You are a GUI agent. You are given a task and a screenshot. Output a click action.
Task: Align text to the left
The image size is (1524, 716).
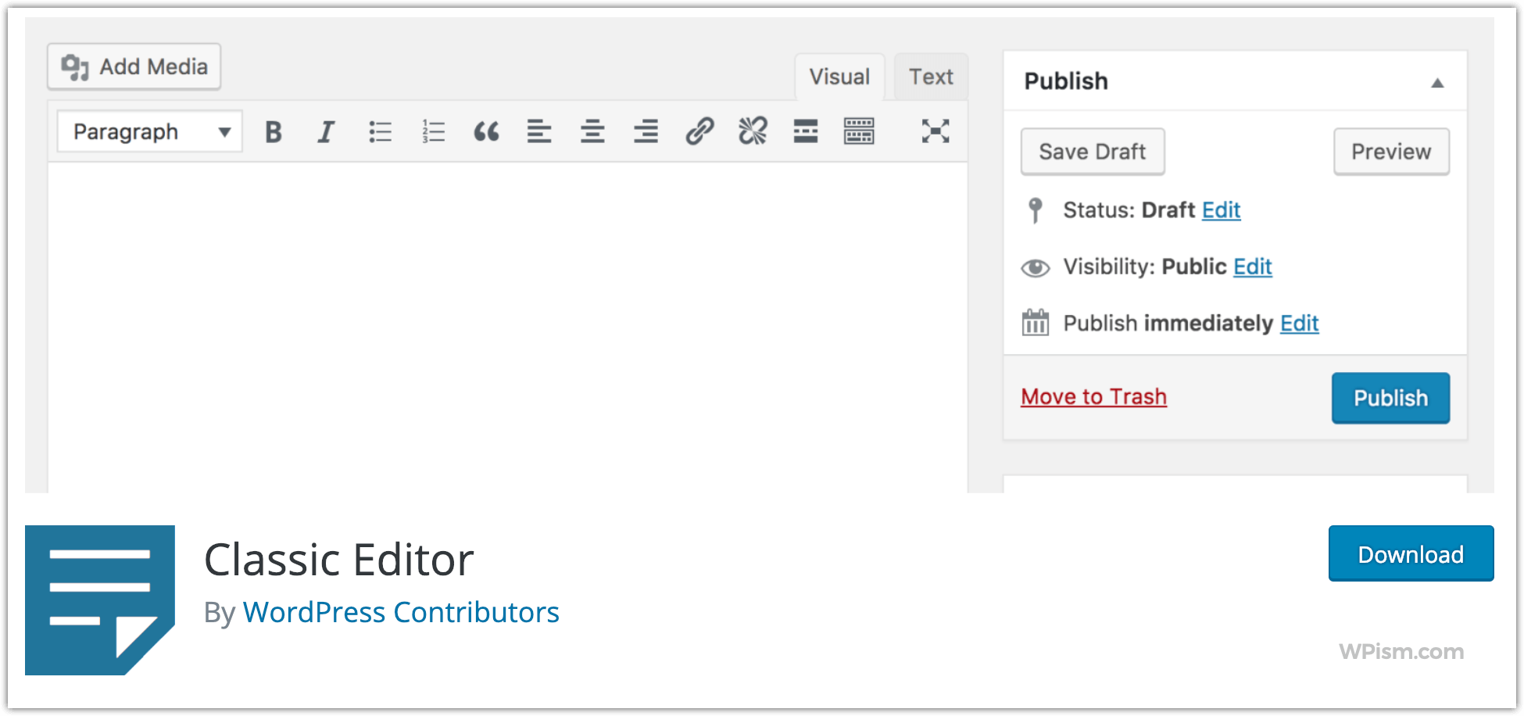pos(539,131)
